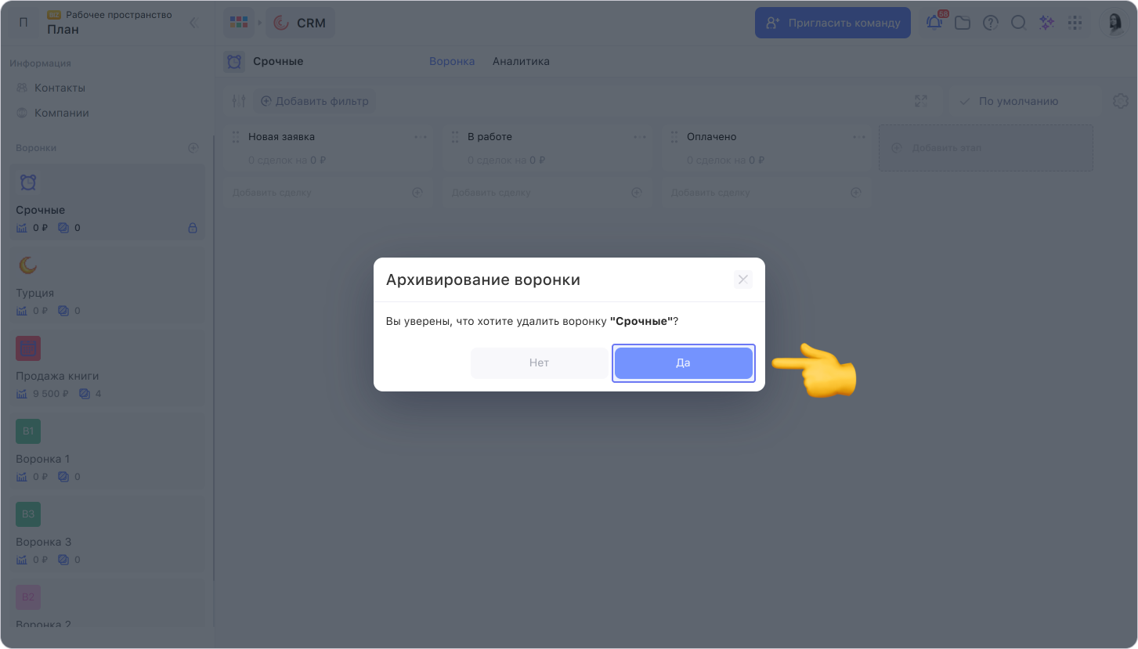Image resolution: width=1138 pixels, height=649 pixels.
Task: Open the folder icon in top bar
Action: (x=962, y=23)
